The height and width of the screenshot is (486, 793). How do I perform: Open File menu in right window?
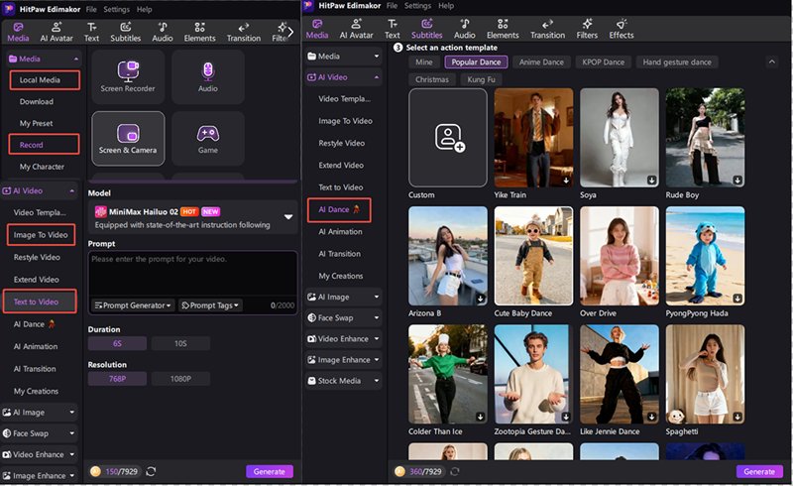(392, 6)
